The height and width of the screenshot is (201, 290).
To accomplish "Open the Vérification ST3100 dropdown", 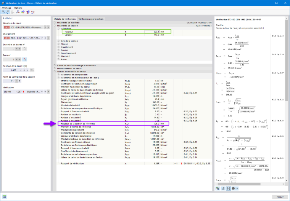I will pyautogui.click(x=42, y=92).
